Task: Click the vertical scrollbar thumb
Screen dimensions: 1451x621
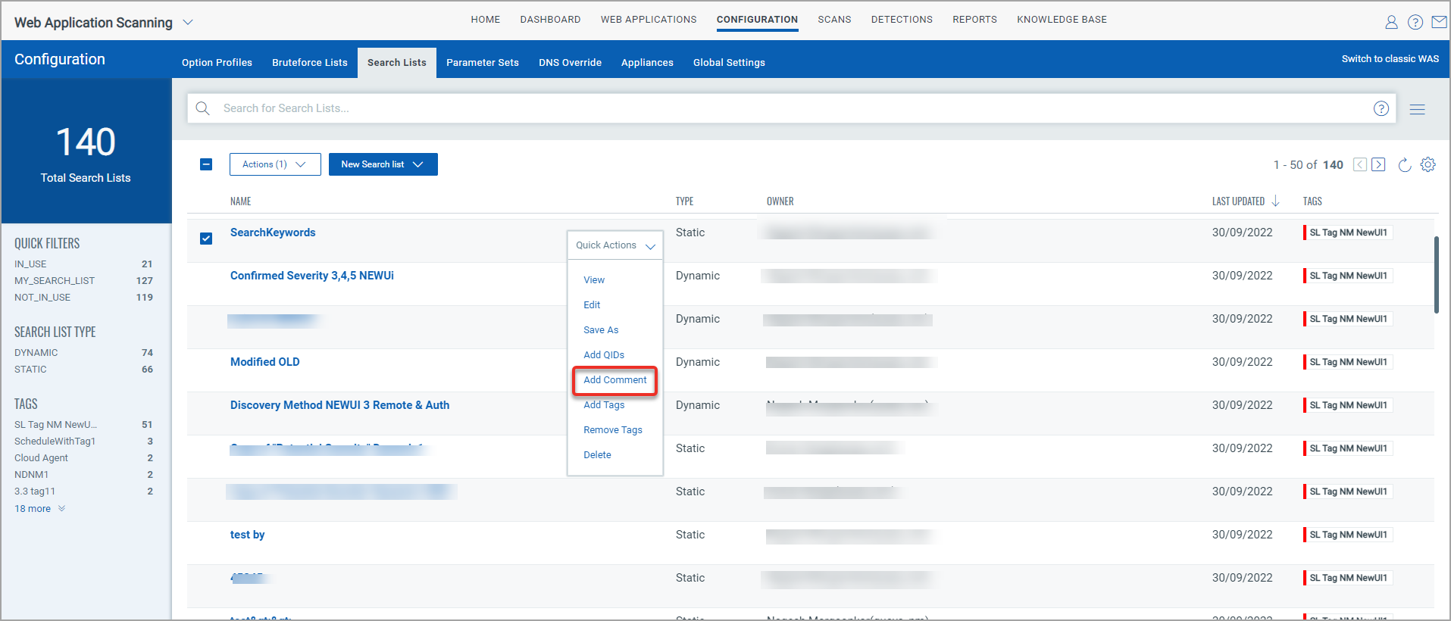Action: [x=1436, y=275]
